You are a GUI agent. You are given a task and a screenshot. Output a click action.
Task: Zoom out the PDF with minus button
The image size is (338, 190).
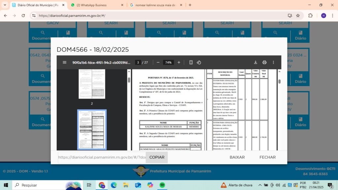pyautogui.click(x=158, y=62)
